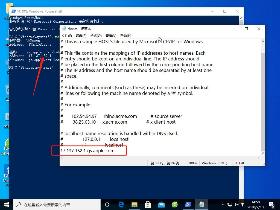This screenshot has width=280, height=210.
Task: Toggle the Chinese input method indicator
Action: [242, 205]
